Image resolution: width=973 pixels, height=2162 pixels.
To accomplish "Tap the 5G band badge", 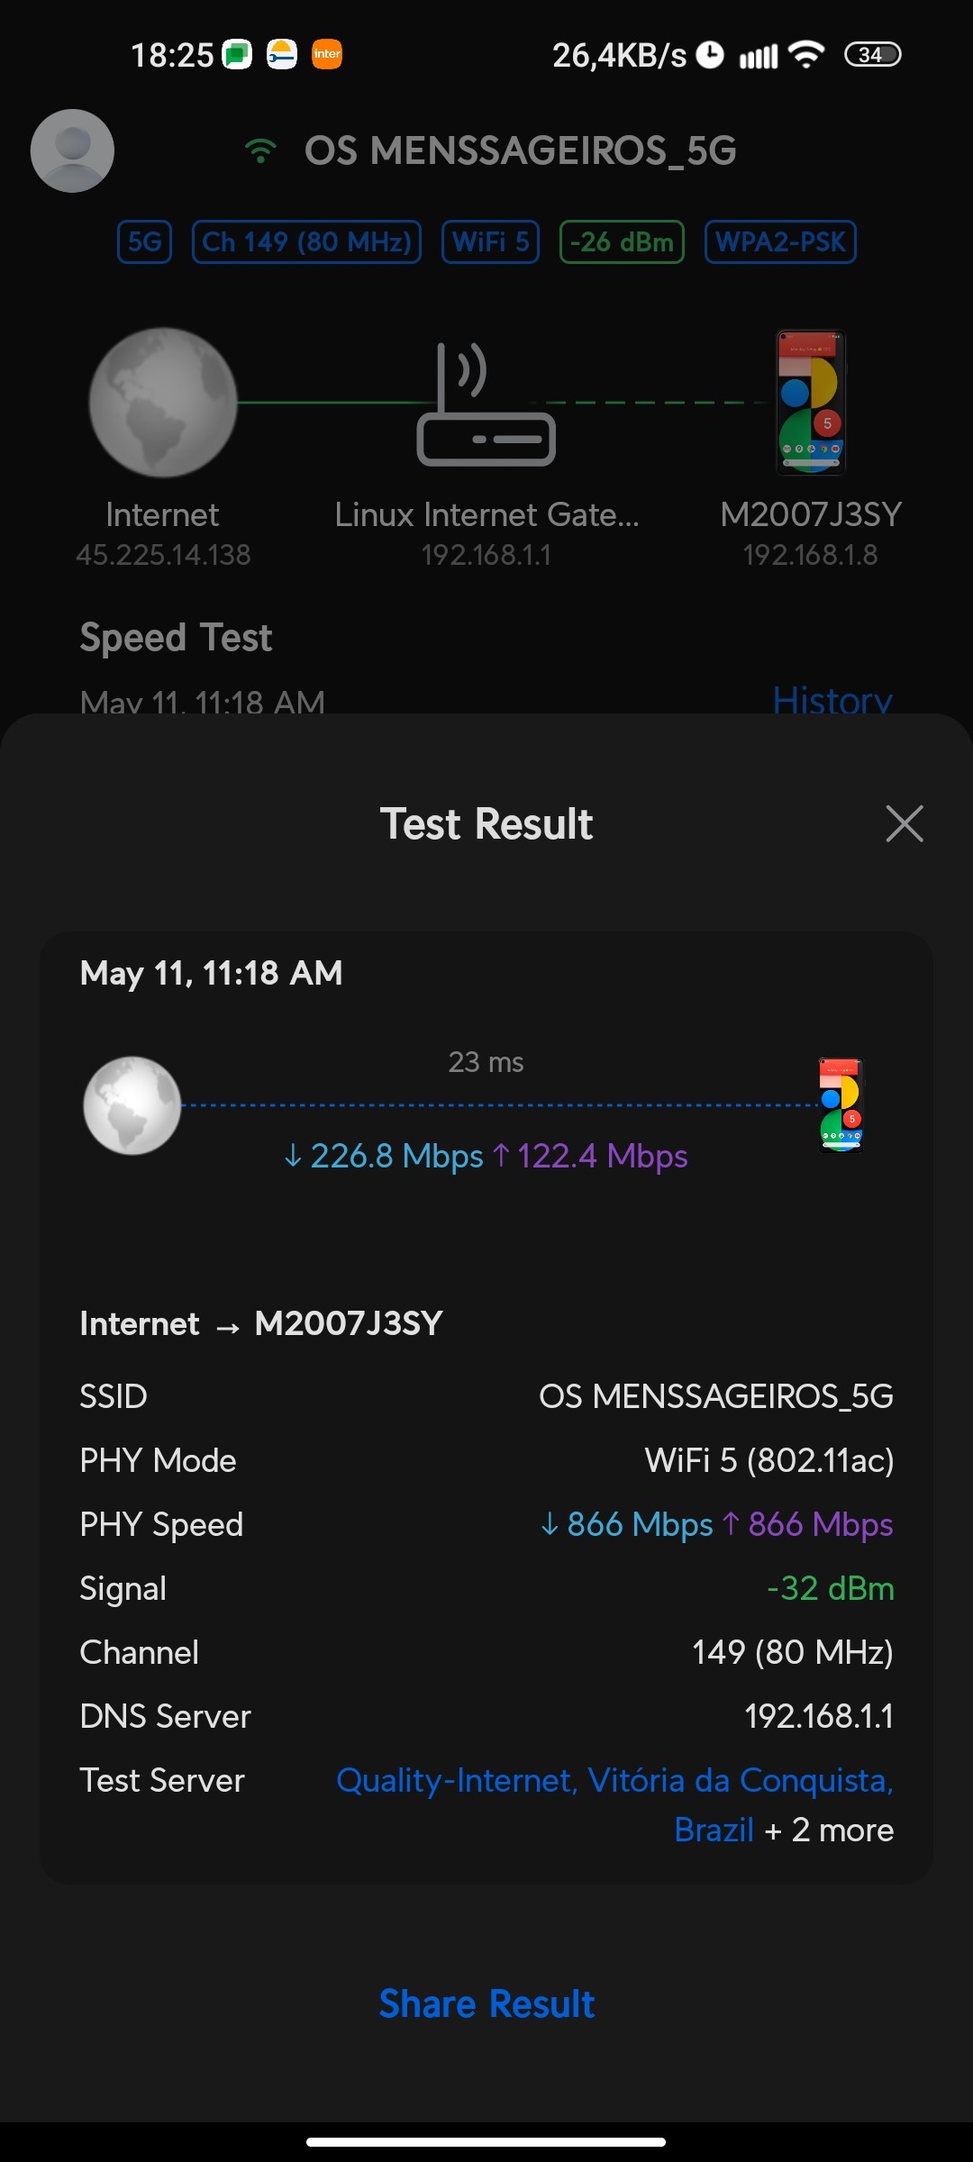I will [144, 241].
